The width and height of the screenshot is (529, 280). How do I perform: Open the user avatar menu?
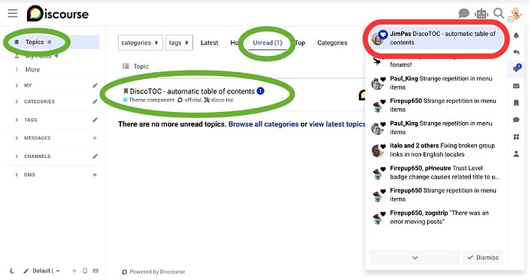click(516, 14)
